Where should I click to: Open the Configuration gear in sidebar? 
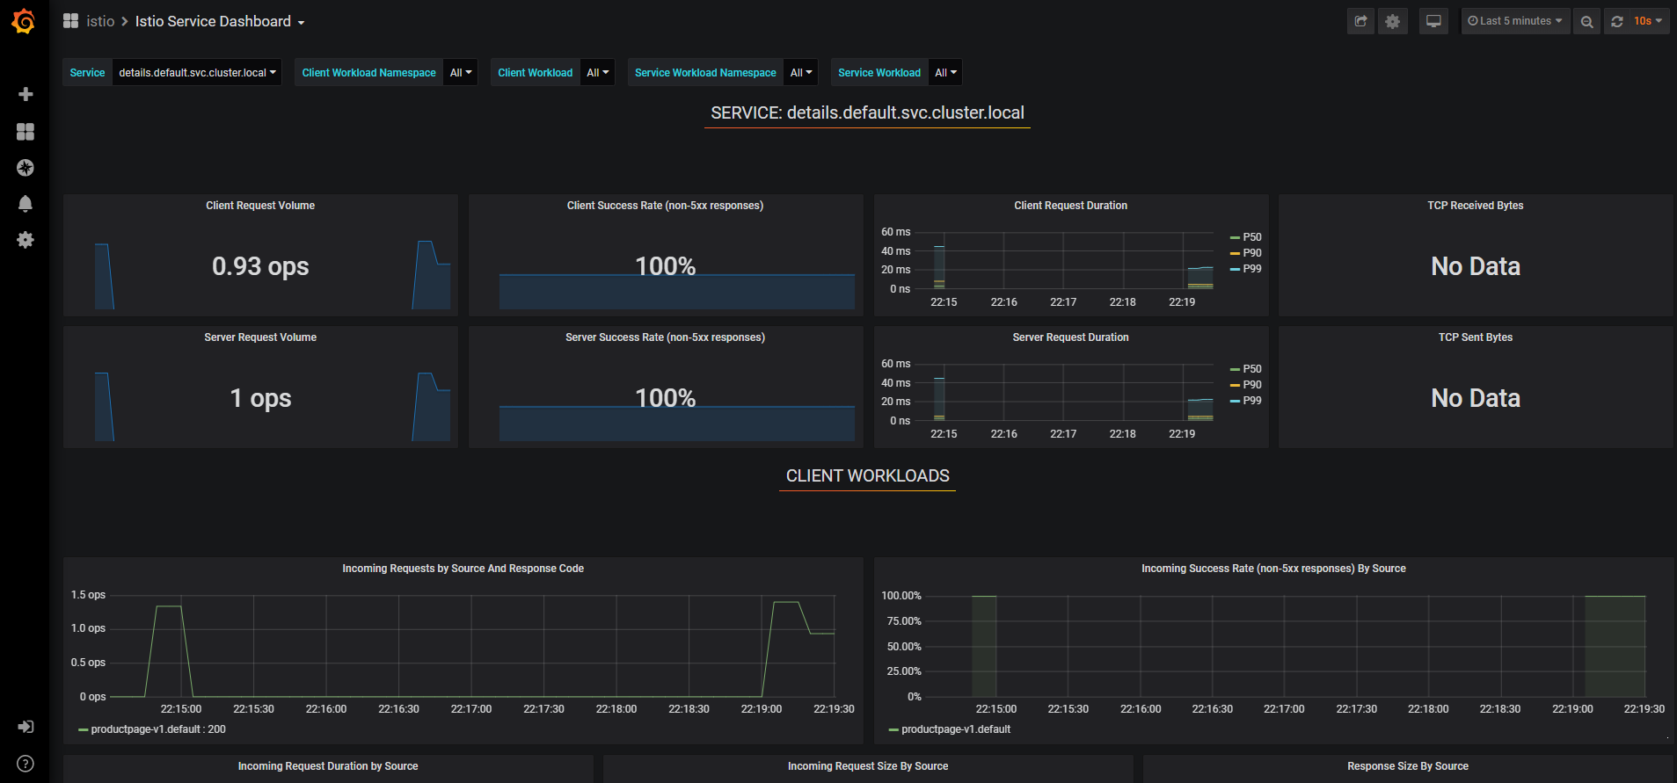(x=26, y=240)
